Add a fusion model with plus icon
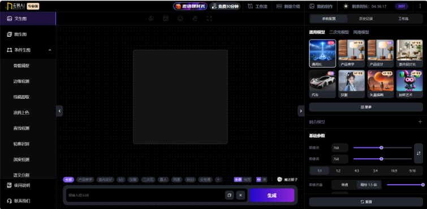This screenshot has height=209, width=427. (x=420, y=121)
